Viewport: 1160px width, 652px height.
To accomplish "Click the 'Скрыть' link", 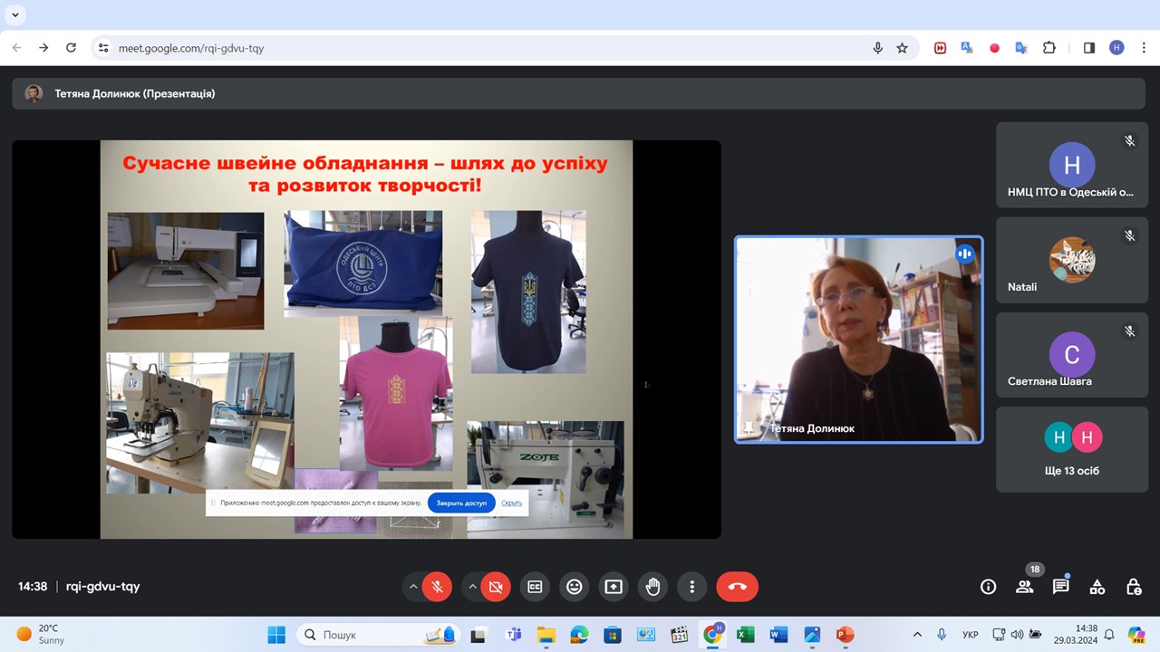I will coord(512,503).
